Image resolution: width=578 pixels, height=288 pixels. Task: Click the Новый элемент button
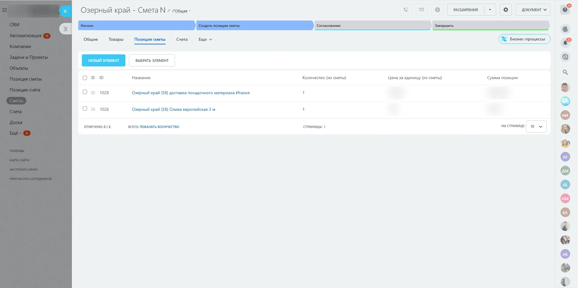(x=104, y=60)
